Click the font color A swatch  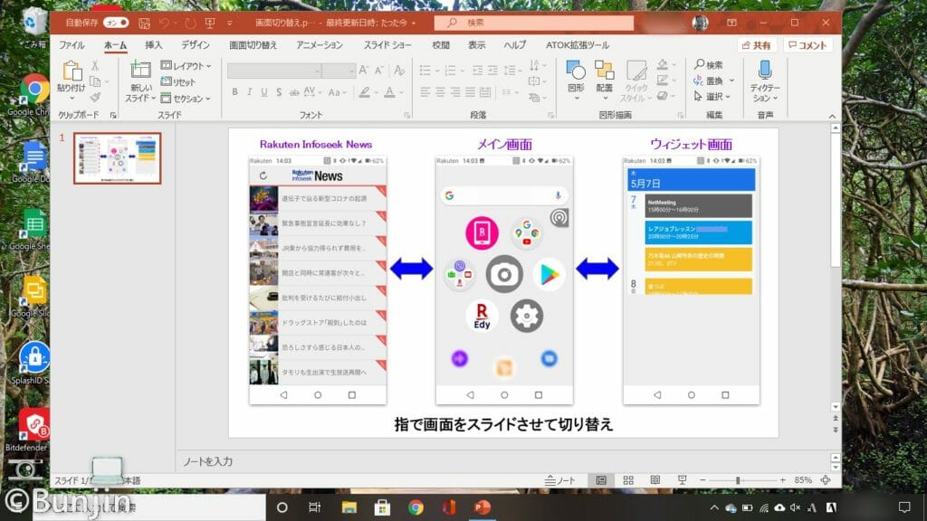(x=389, y=92)
